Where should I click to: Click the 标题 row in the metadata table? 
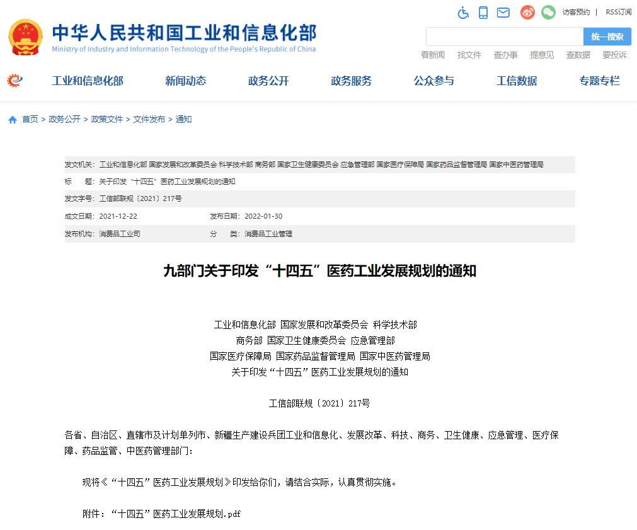pyautogui.click(x=319, y=181)
